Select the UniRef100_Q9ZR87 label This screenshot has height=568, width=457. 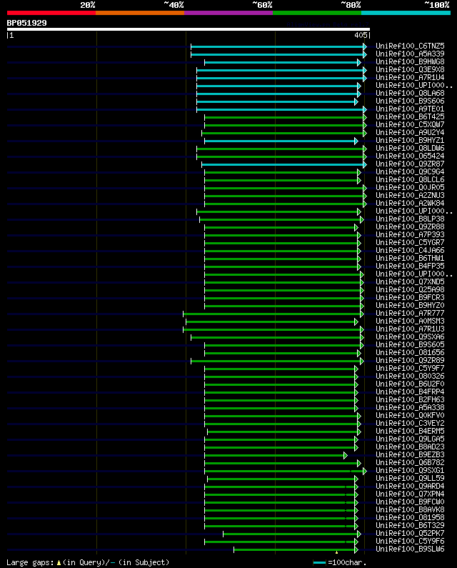pos(410,164)
